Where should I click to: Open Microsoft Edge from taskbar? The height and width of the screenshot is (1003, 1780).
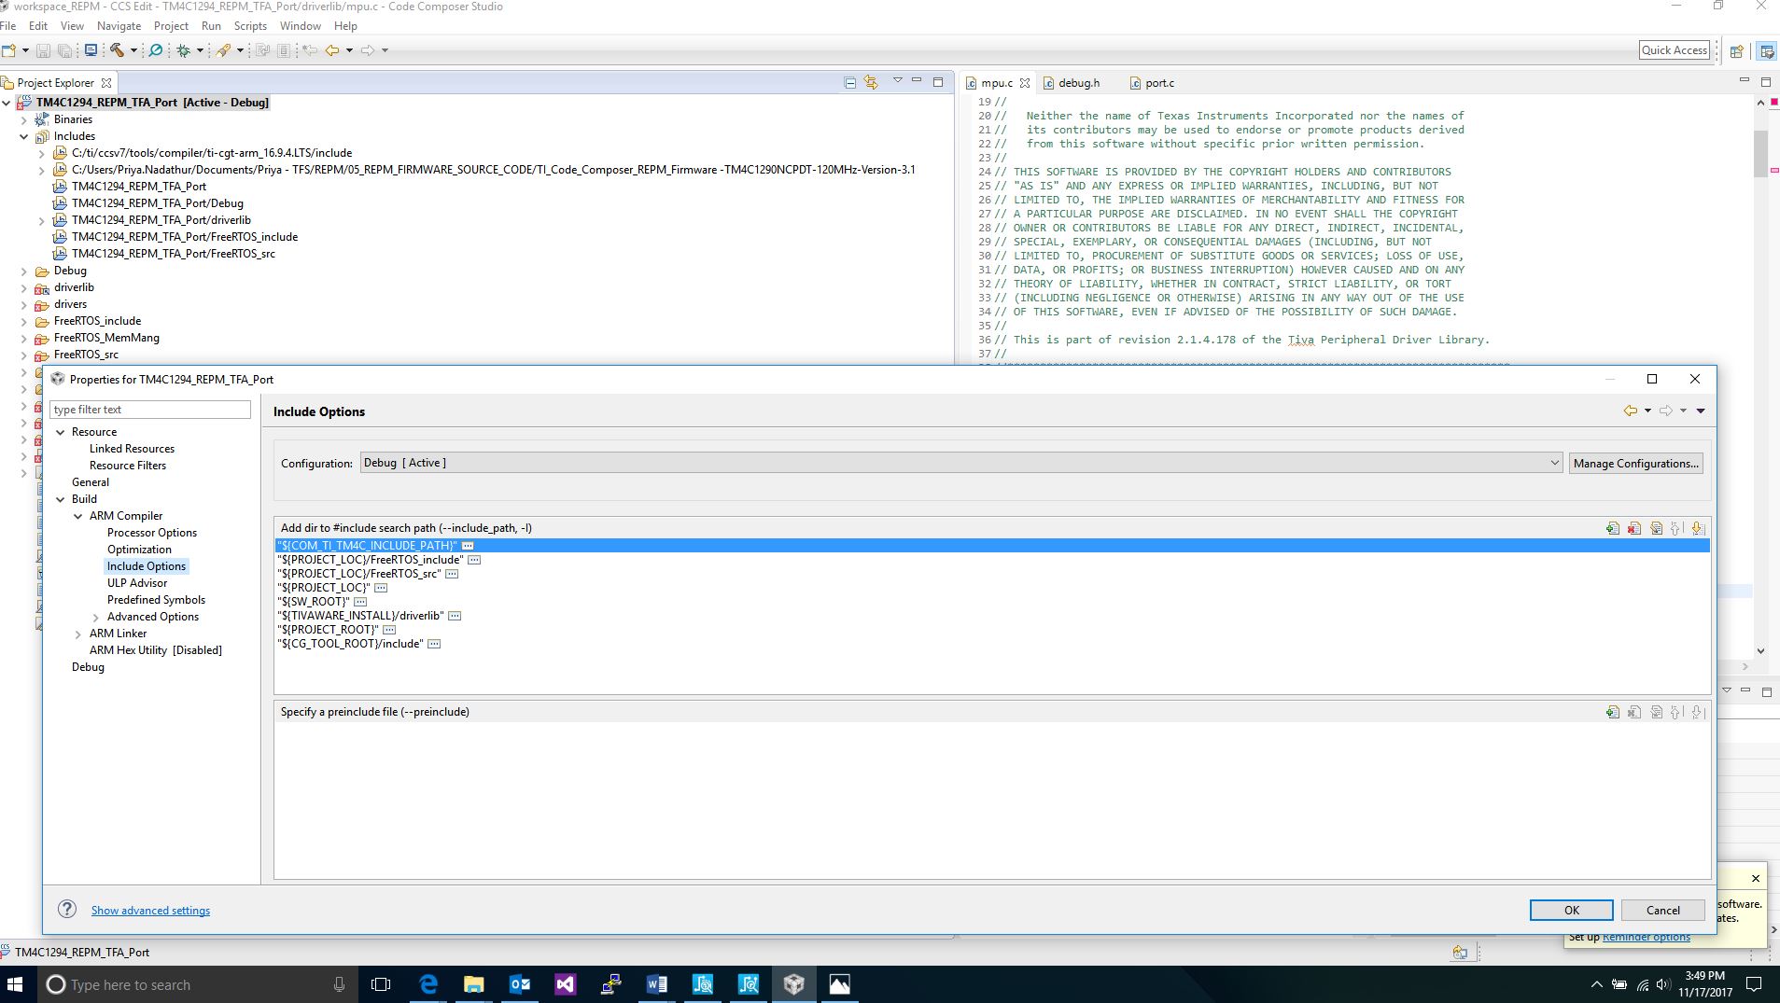[x=428, y=984]
